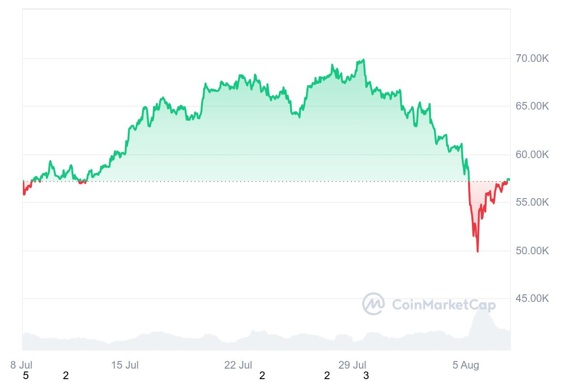The height and width of the screenshot is (381, 572).
Task: Click the 65.00K price axis label
Action: pos(532,106)
